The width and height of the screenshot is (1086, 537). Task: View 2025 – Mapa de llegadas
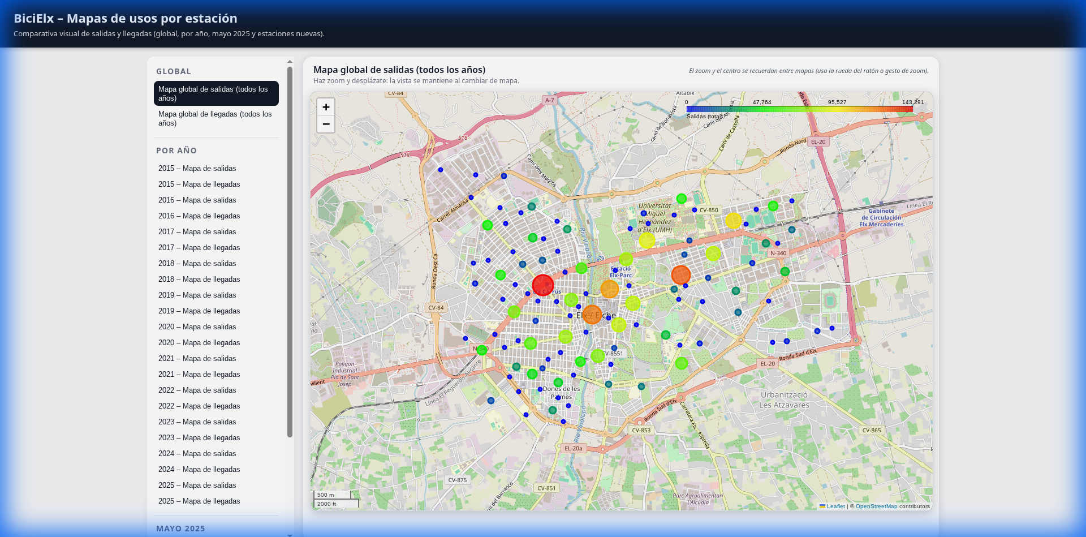[x=216, y=501]
